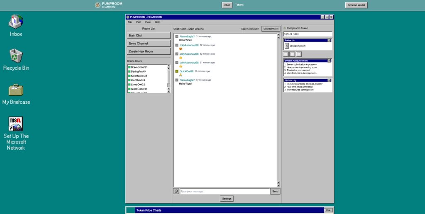Image resolution: width=425 pixels, height=214 pixels.
Task: Click the Token Price Charts title
Action: point(149,210)
